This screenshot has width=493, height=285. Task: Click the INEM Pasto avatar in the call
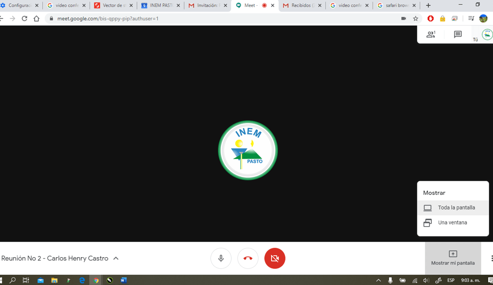(248, 150)
